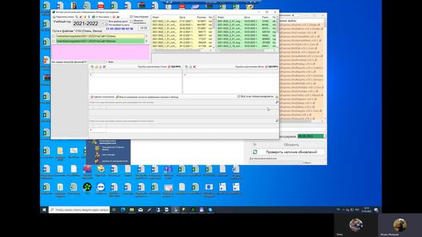The width and height of the screenshot is (422, 237).
Task: Open the 'Выполнить' dropdown in toolbar
Action: pos(111,17)
